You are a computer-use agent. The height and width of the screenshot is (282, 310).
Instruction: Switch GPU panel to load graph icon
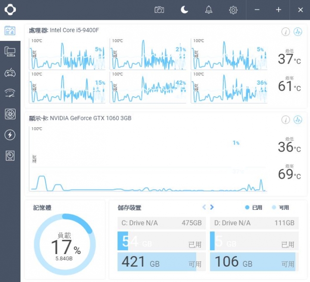pos(298,120)
